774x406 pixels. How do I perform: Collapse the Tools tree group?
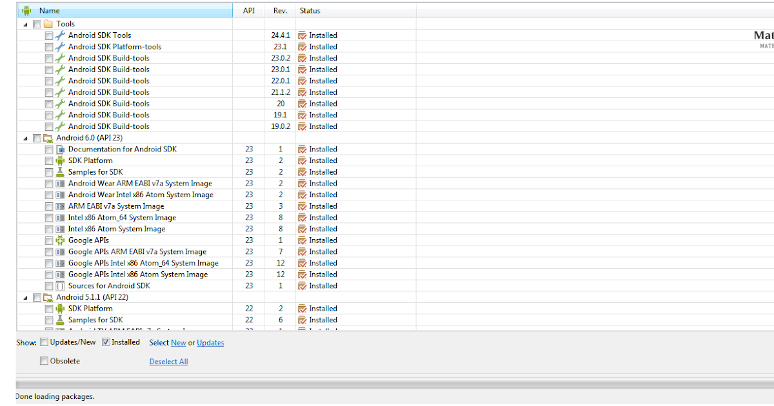click(x=26, y=24)
